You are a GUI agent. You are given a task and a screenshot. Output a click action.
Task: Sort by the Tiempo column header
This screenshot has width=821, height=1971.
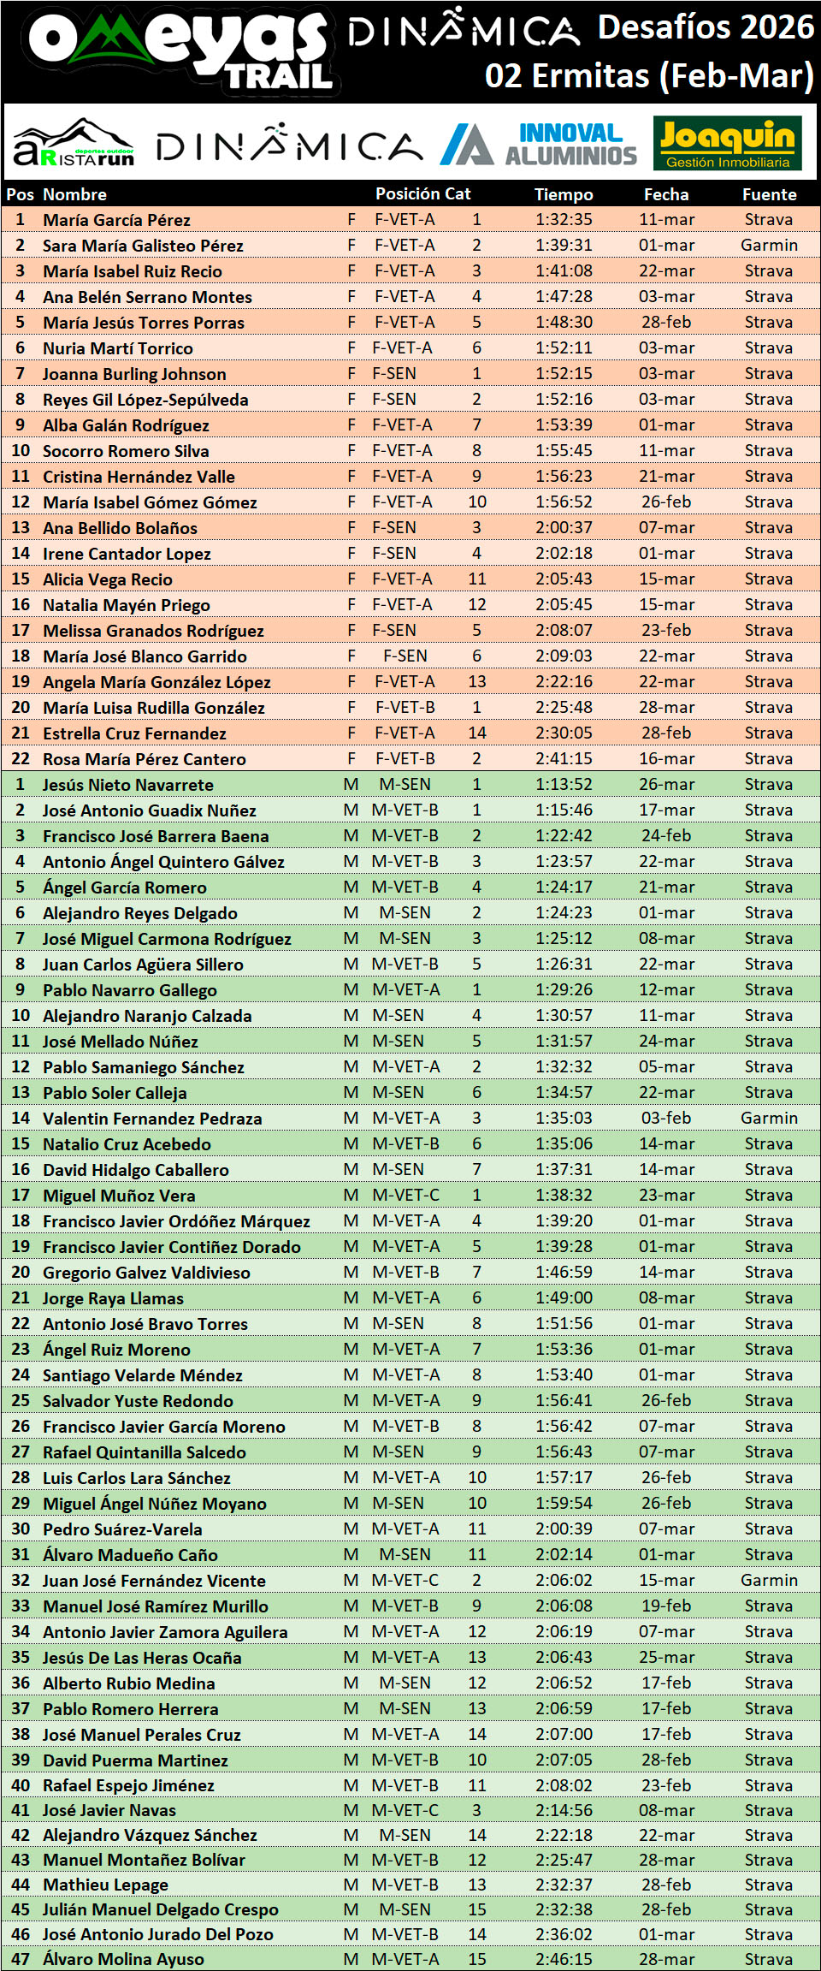564,194
